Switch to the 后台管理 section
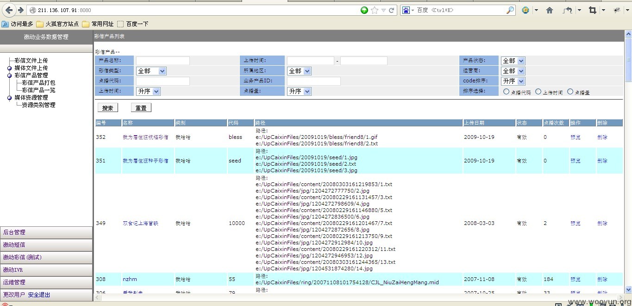The image size is (632, 306). pyautogui.click(x=46, y=232)
